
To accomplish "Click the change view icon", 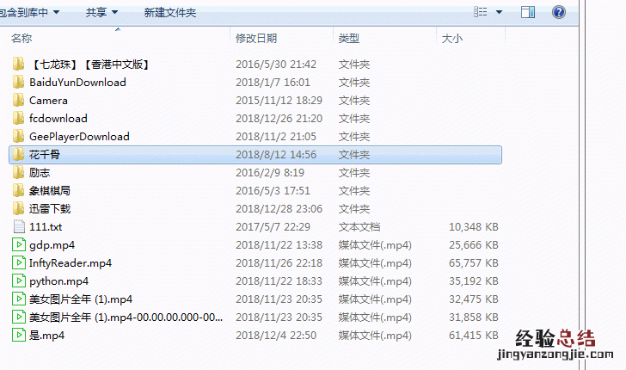I will coord(481,12).
